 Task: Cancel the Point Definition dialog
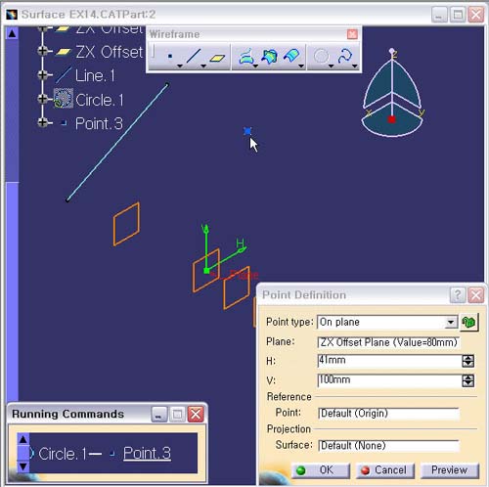[x=385, y=470]
